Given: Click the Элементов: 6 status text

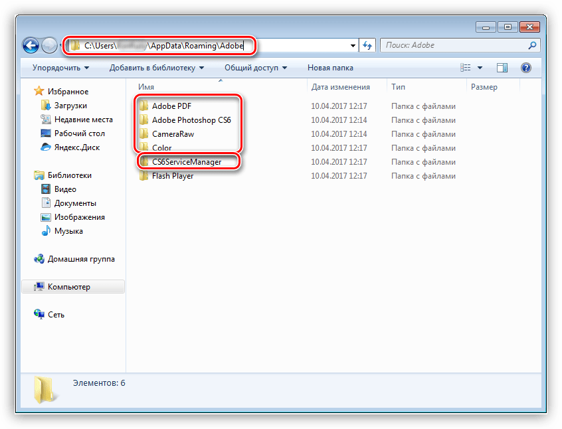Looking at the screenshot, I should [x=99, y=383].
